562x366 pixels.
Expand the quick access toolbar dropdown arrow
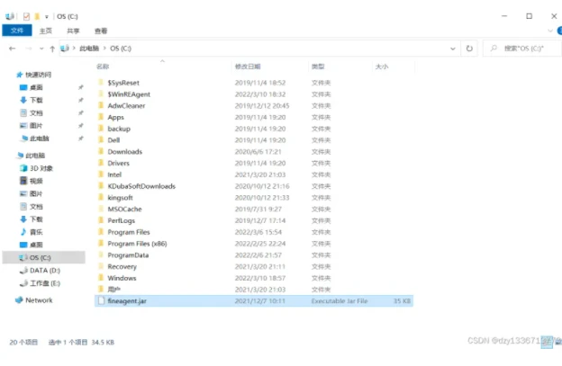[x=47, y=15]
